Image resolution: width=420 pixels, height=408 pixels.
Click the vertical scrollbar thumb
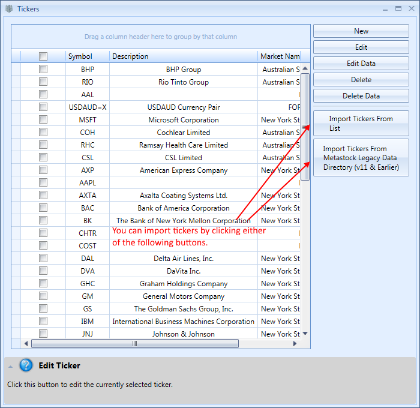(x=305, y=127)
